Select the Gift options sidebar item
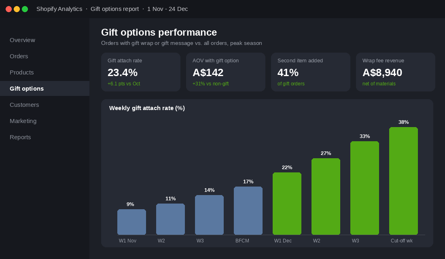The image size is (445, 259). pyautogui.click(x=44, y=89)
